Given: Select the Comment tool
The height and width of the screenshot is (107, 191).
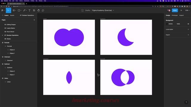Looking at the screenshot, I should pyautogui.click(x=43, y=10).
